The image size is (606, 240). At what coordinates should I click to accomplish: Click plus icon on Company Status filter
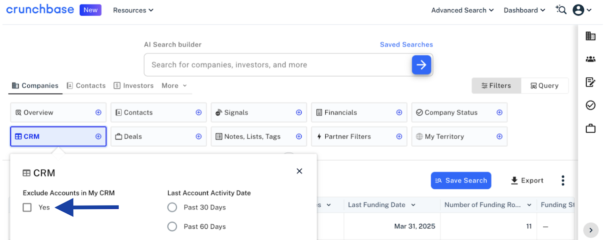[500, 113]
